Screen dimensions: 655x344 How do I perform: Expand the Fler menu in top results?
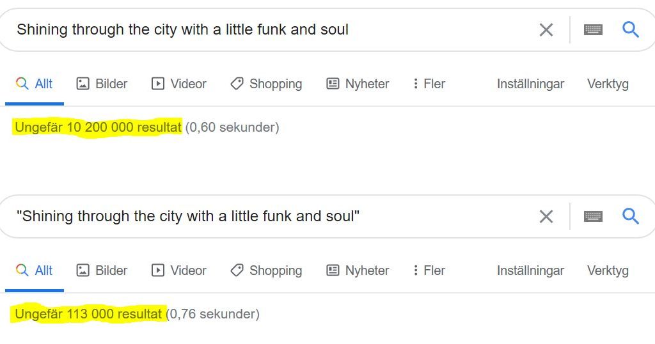click(x=429, y=84)
